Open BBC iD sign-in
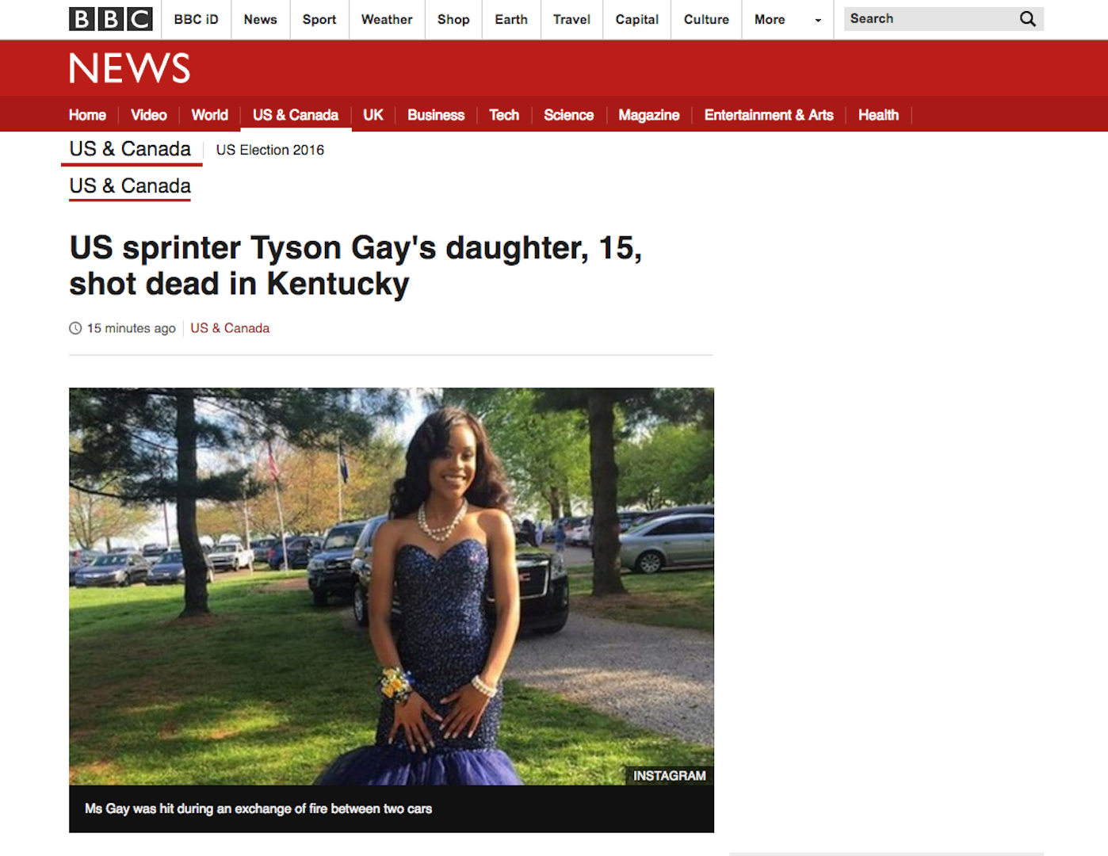1108x856 pixels. (x=196, y=19)
